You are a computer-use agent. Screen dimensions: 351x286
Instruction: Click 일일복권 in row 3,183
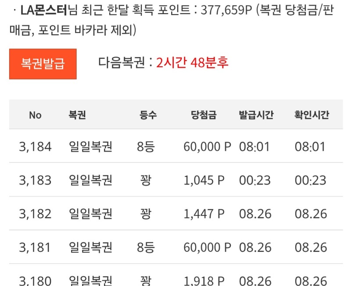[x=90, y=180]
